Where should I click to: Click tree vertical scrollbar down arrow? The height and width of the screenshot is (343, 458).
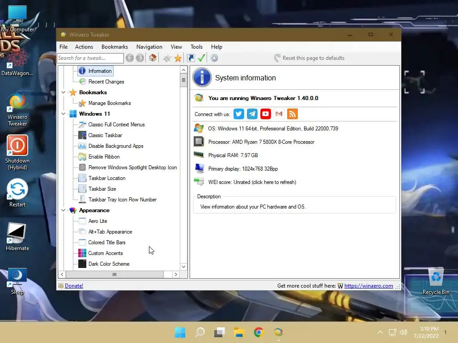pyautogui.click(x=183, y=267)
